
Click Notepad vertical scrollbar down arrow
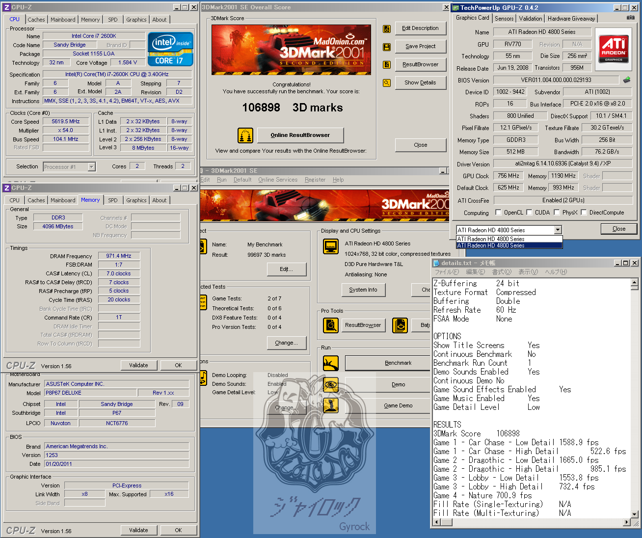[634, 514]
